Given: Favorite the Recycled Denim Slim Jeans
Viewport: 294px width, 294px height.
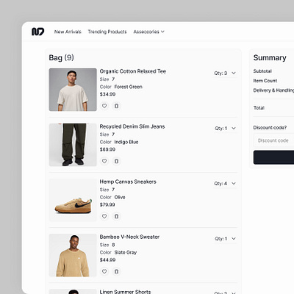Looking at the screenshot, I should click(104, 161).
